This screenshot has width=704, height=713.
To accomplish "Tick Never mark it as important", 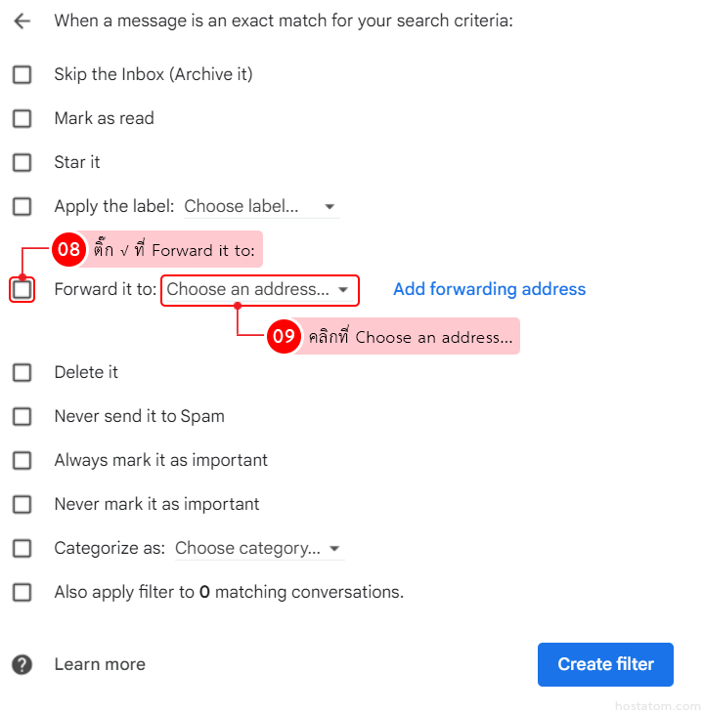I will (22, 504).
